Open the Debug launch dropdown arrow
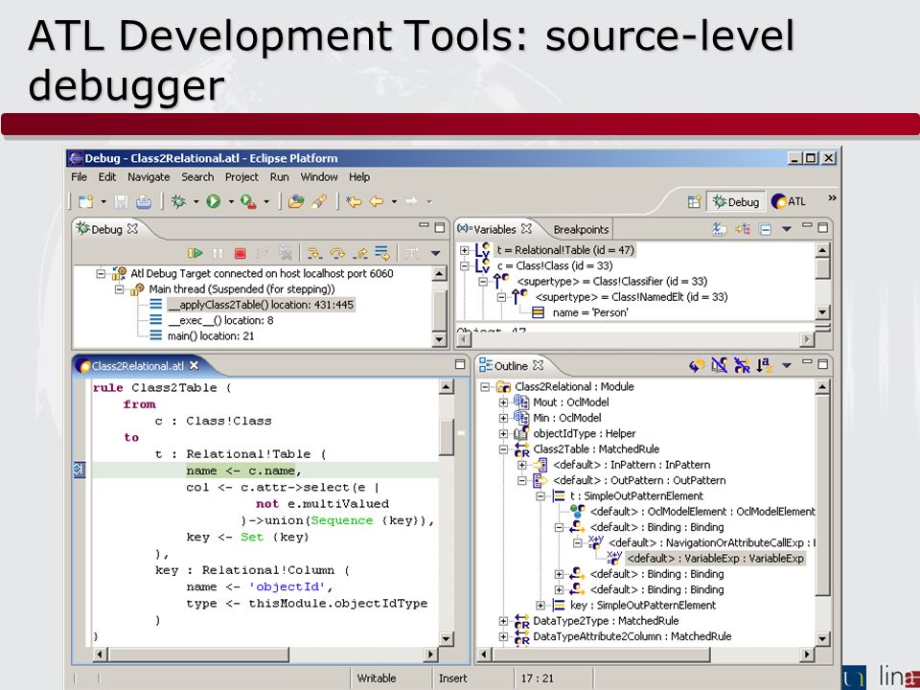 pyautogui.click(x=195, y=202)
